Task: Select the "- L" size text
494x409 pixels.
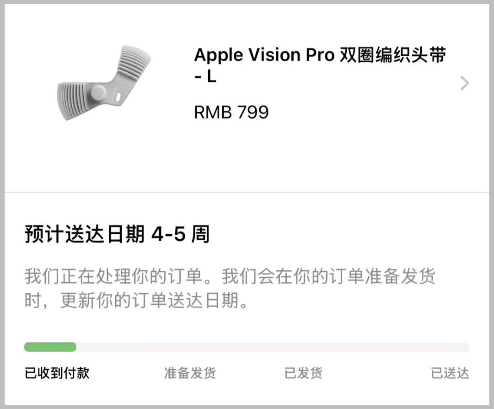Action: (x=205, y=77)
